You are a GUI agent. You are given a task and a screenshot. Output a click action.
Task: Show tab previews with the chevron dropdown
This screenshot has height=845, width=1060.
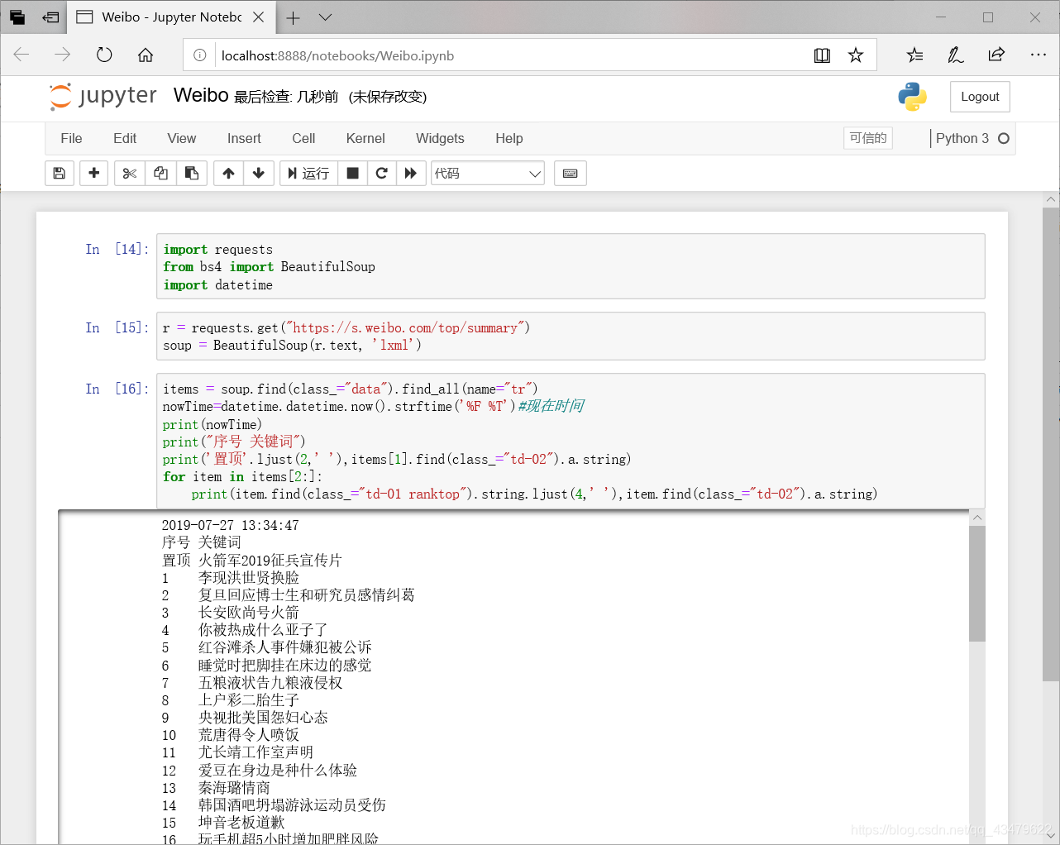pyautogui.click(x=326, y=17)
